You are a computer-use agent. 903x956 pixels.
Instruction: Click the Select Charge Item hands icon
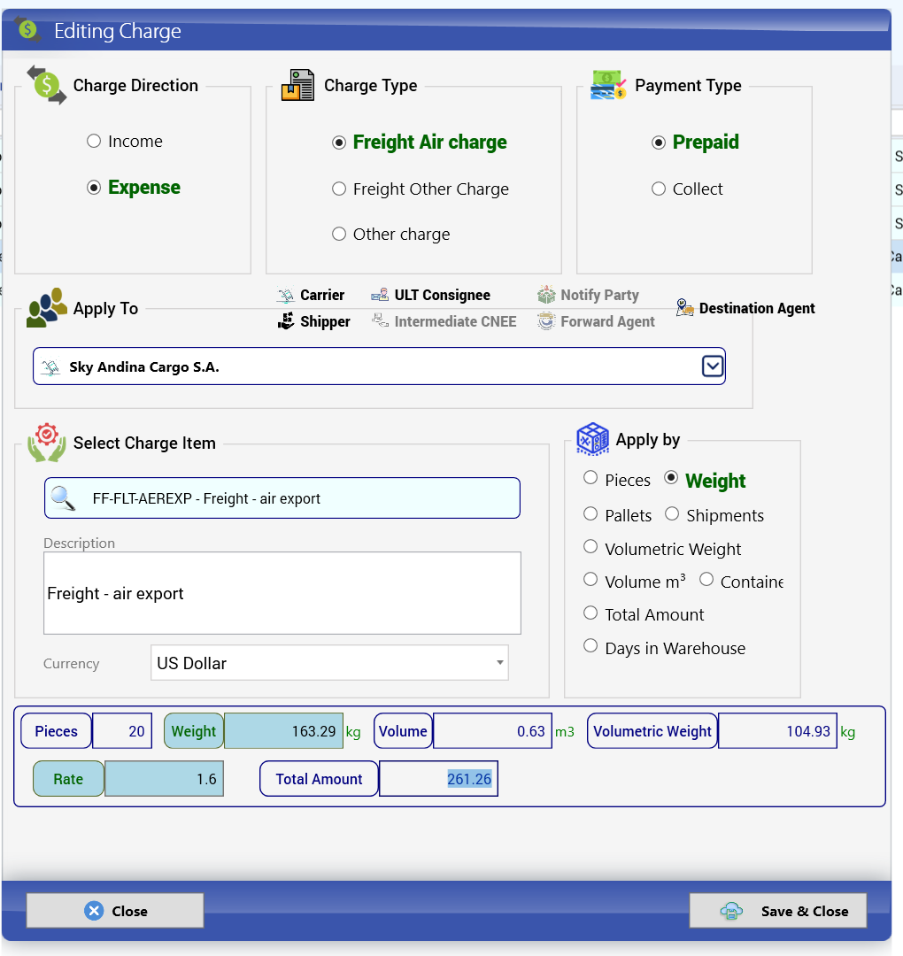pos(46,443)
